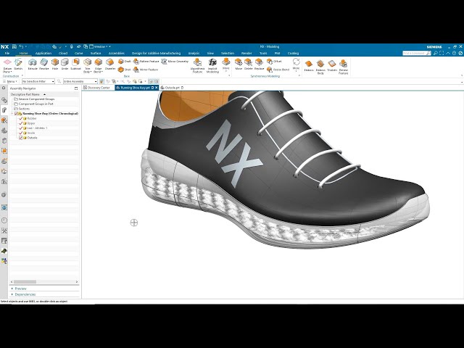This screenshot has width=464, height=348.
Task: Click the Undo arrow in the title bar
Action: 21,46
